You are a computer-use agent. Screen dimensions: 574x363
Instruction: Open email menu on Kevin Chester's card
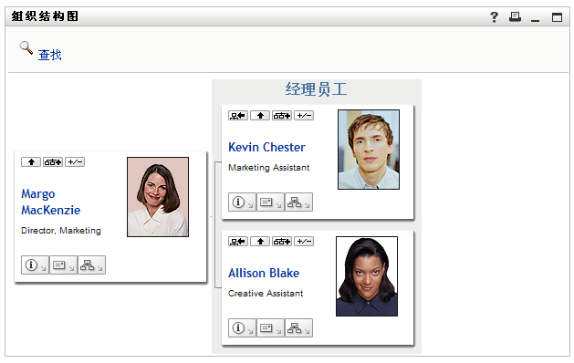click(x=270, y=202)
